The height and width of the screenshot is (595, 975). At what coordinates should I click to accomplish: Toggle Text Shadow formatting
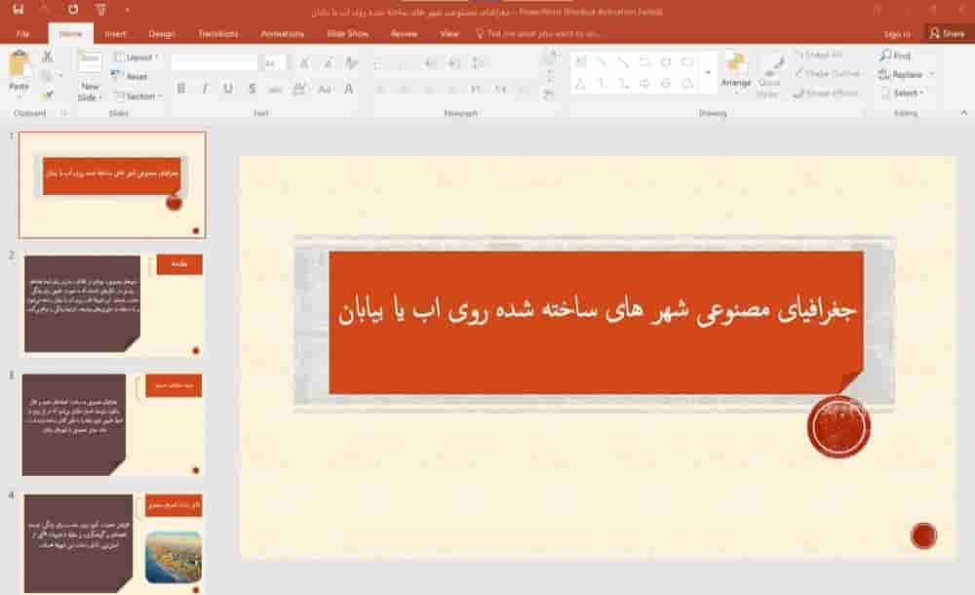[x=252, y=89]
